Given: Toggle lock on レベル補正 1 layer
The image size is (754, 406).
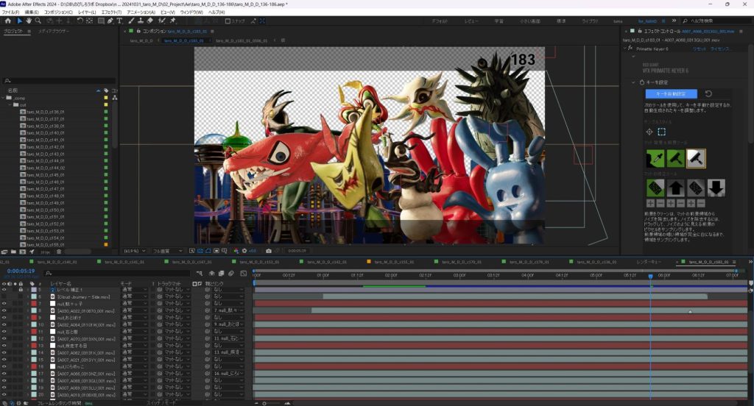Looking at the screenshot, I should [x=21, y=290].
